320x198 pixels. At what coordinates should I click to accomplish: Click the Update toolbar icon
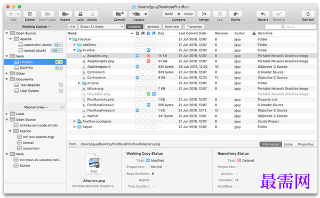pyautogui.click(x=136, y=14)
